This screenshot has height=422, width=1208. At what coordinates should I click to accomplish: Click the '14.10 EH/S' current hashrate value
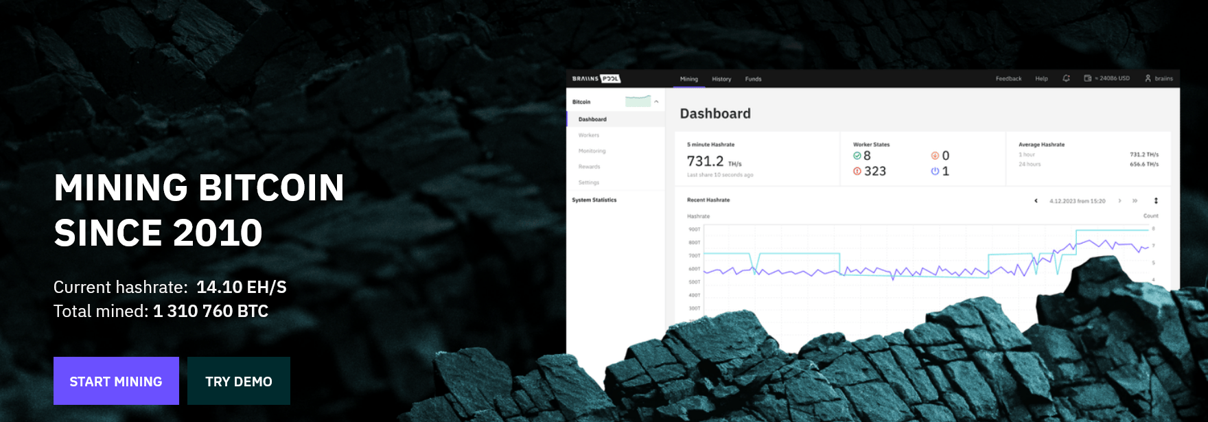pyautogui.click(x=242, y=287)
